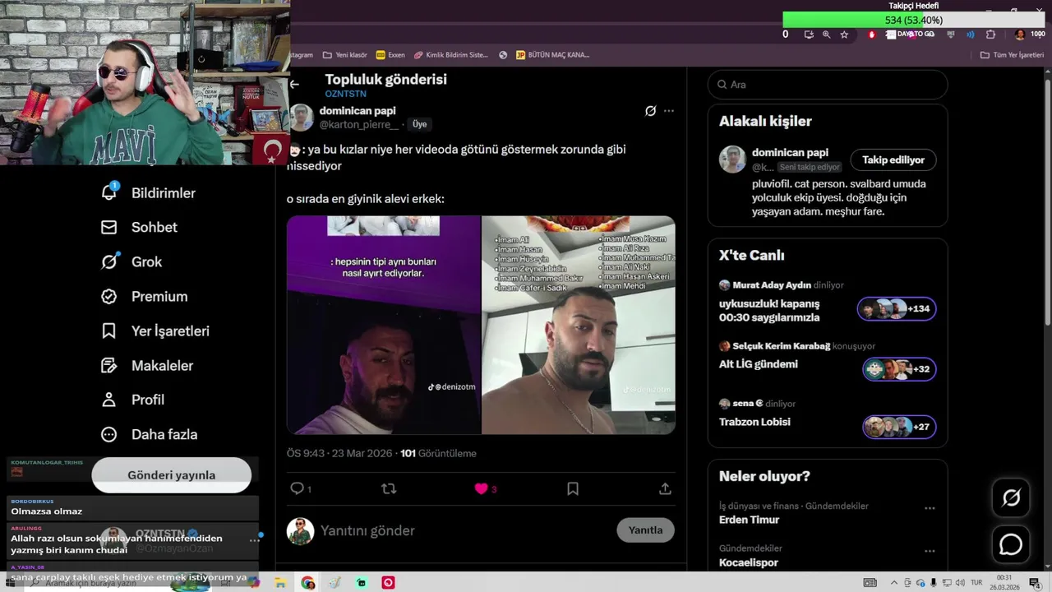Click the Grok icon on the post header
The height and width of the screenshot is (592, 1052).
tap(650, 111)
